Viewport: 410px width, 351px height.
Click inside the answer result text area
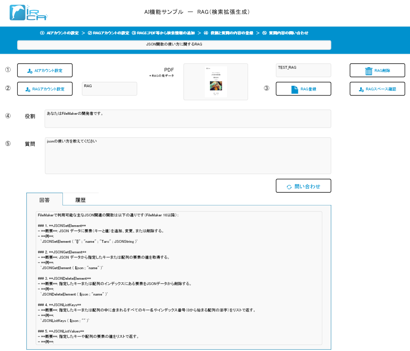pos(179,277)
